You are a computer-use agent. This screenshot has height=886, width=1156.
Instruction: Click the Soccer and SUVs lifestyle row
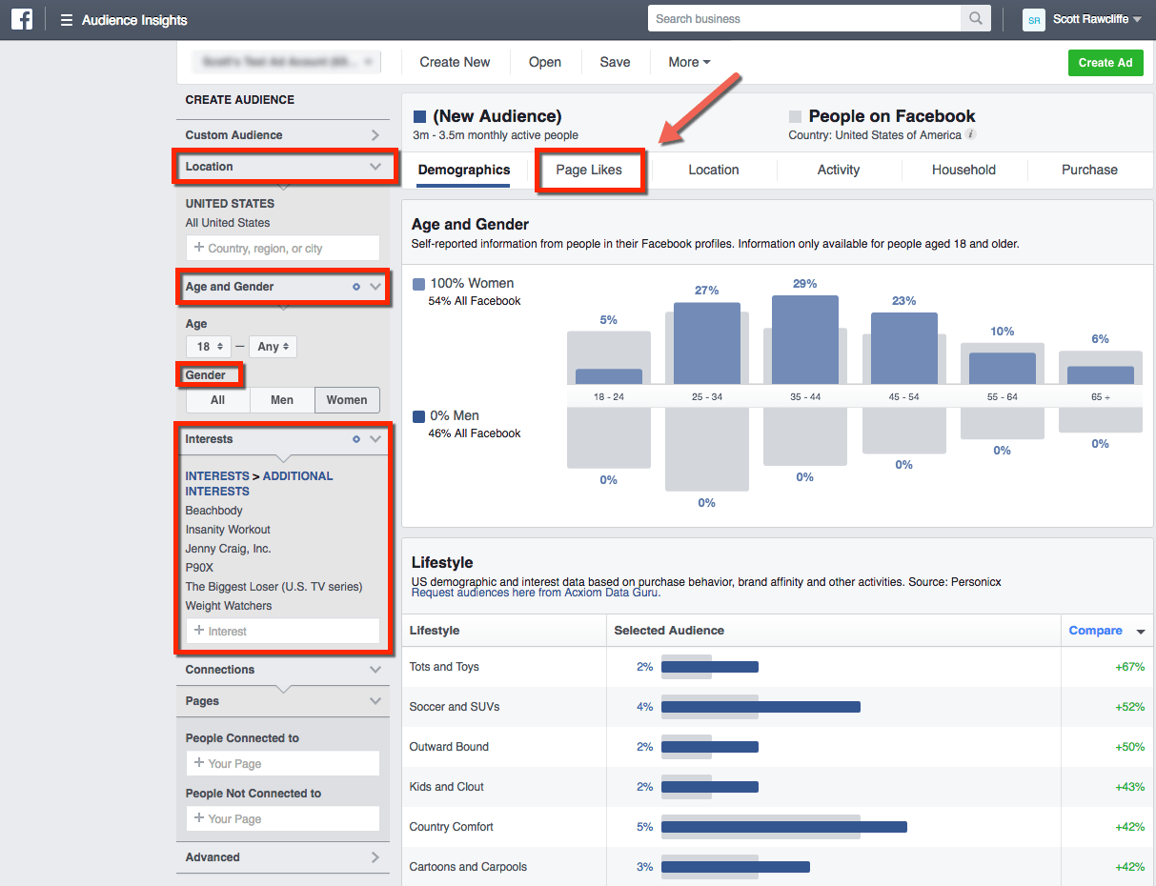[x=778, y=707]
